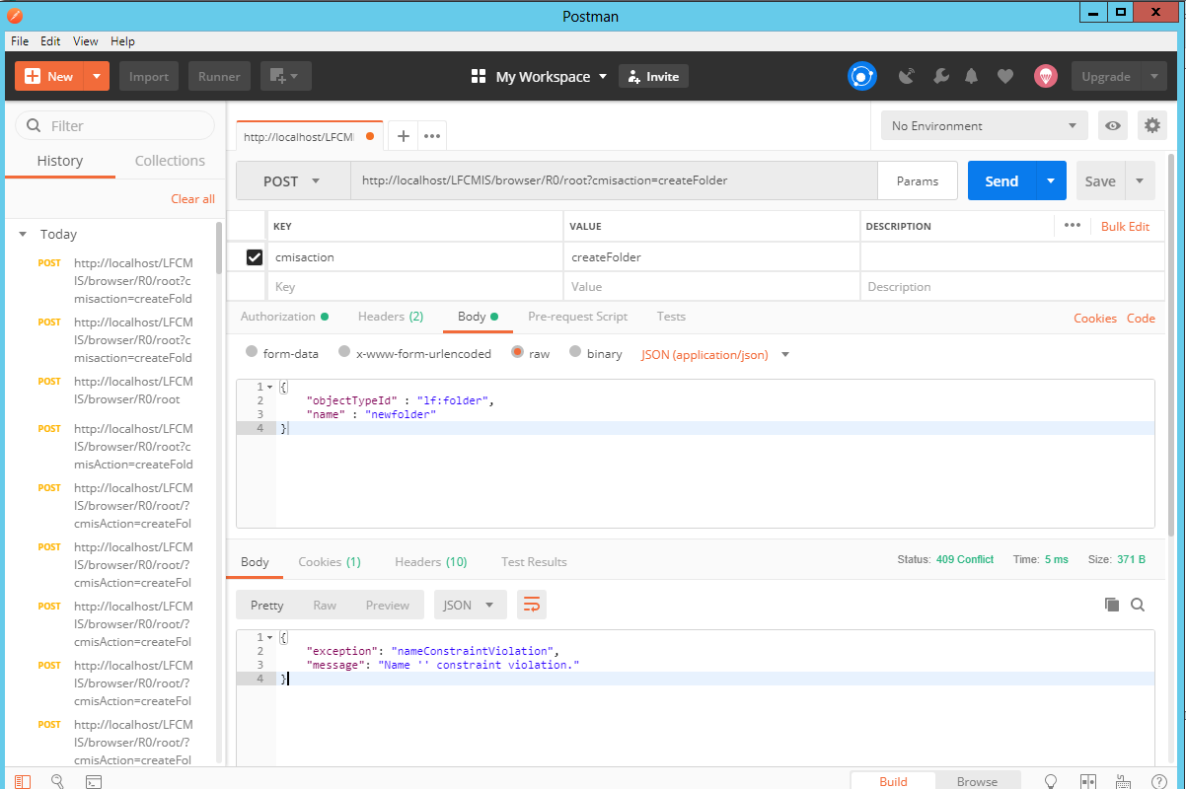1186x789 pixels.
Task: Click the Clear all history link
Action: (192, 199)
